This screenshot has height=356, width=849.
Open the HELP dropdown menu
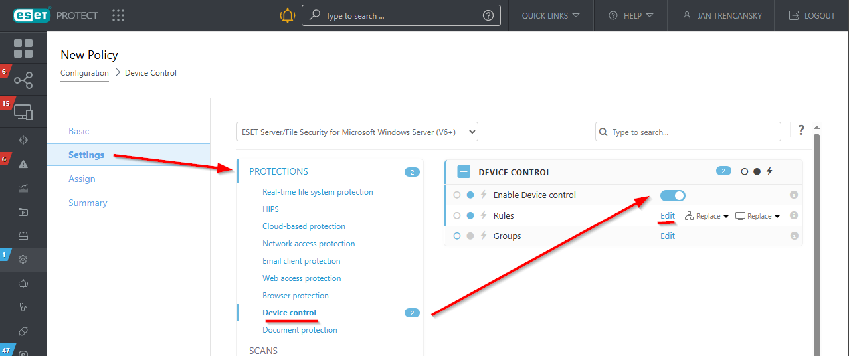click(x=630, y=15)
